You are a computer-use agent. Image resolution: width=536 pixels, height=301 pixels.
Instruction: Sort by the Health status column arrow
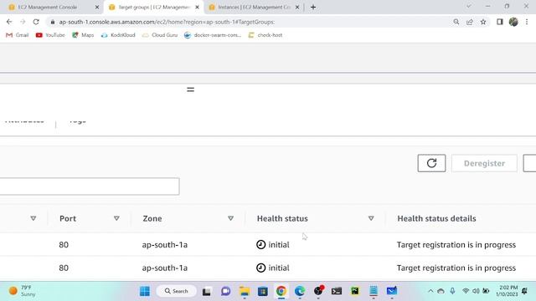coord(371,218)
